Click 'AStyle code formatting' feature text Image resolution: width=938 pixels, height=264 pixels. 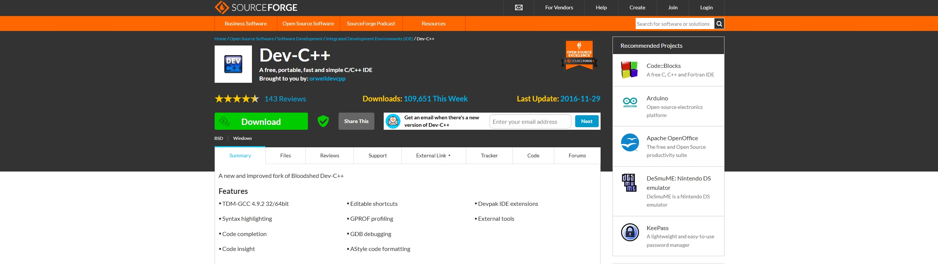[x=380, y=249]
